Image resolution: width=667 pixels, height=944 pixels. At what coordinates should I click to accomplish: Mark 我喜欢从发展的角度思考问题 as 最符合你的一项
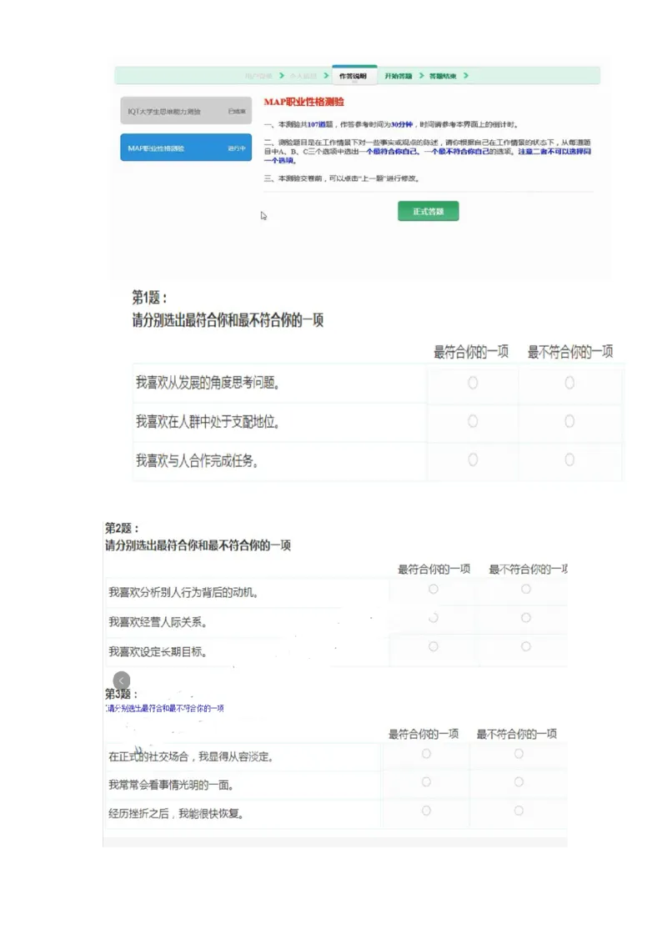tap(471, 383)
